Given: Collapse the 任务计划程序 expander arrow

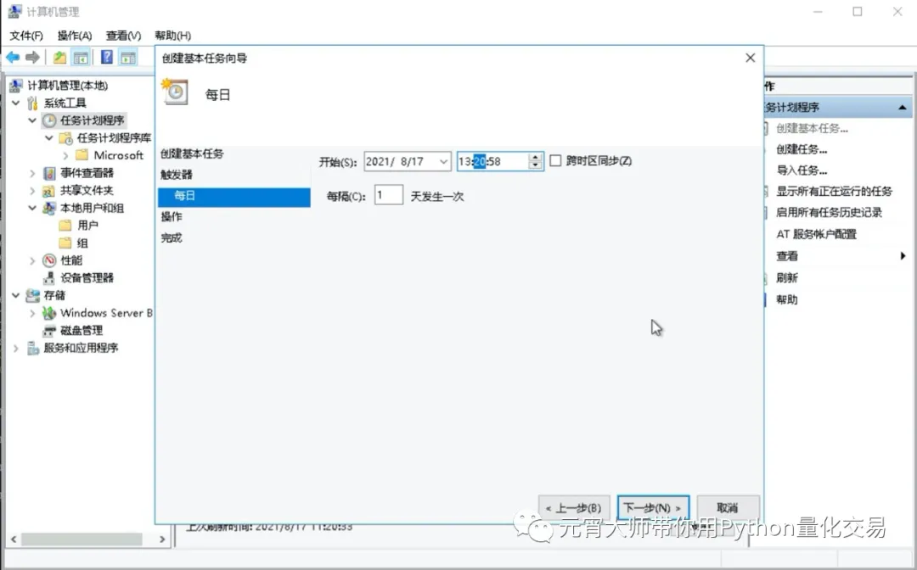Looking at the screenshot, I should [x=32, y=120].
